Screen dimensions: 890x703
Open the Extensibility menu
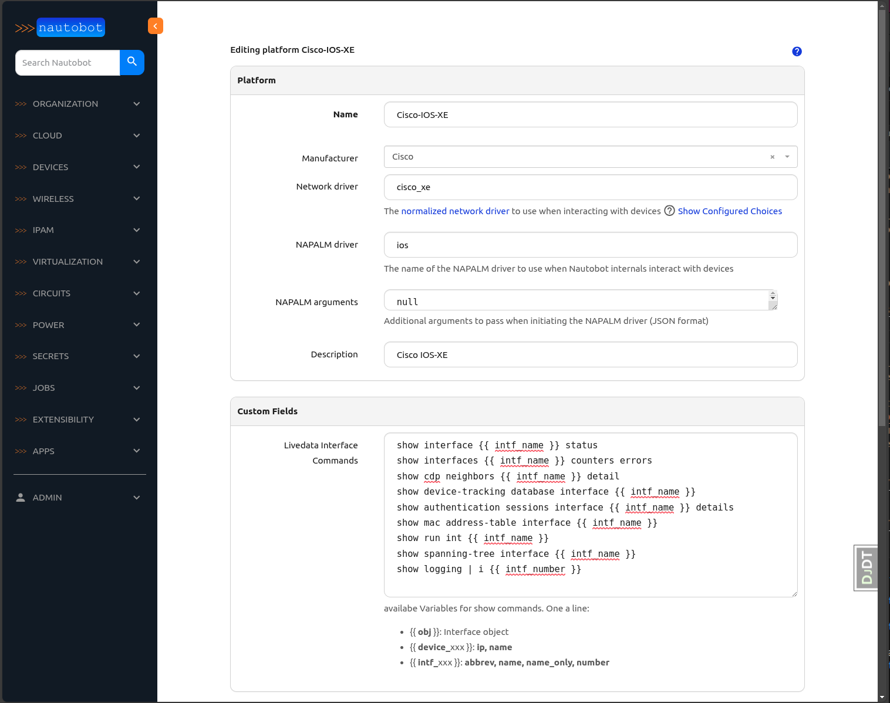coord(79,420)
